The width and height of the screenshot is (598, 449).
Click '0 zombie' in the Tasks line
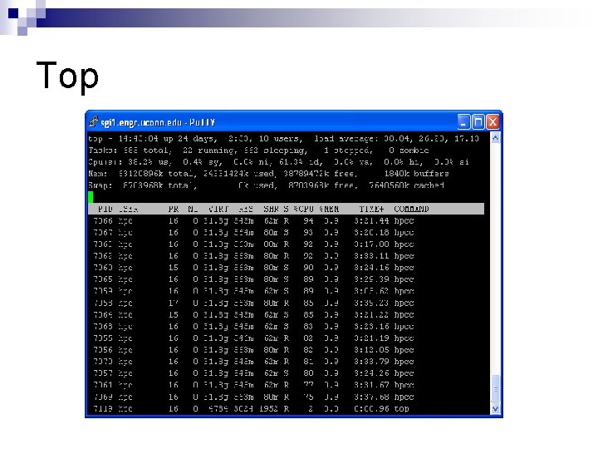(x=409, y=150)
